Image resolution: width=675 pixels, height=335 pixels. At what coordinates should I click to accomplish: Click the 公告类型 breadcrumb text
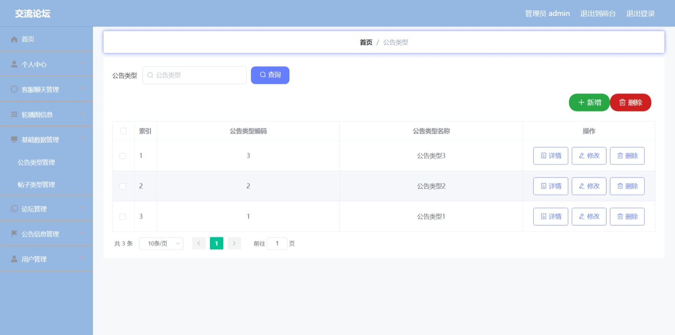[396, 42]
